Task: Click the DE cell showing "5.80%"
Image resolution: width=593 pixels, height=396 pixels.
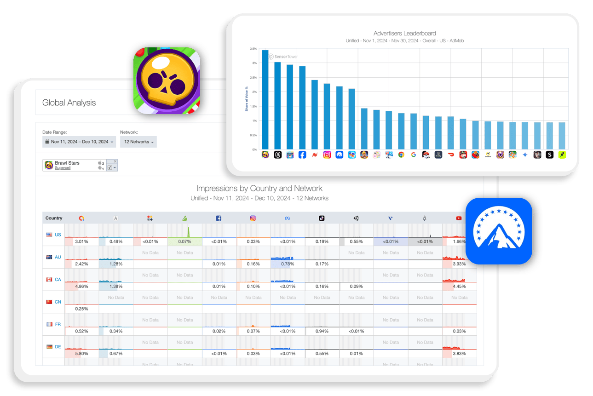Action: [x=81, y=354]
